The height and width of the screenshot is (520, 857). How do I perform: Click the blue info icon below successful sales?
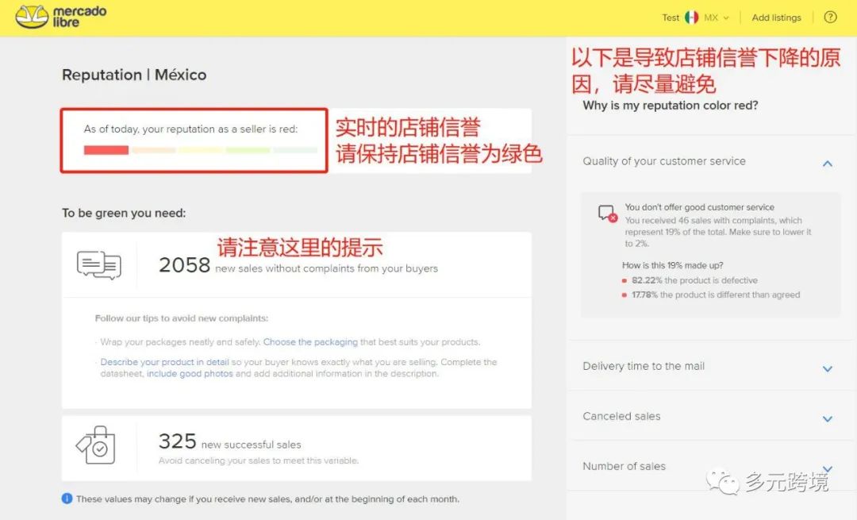coord(67,499)
